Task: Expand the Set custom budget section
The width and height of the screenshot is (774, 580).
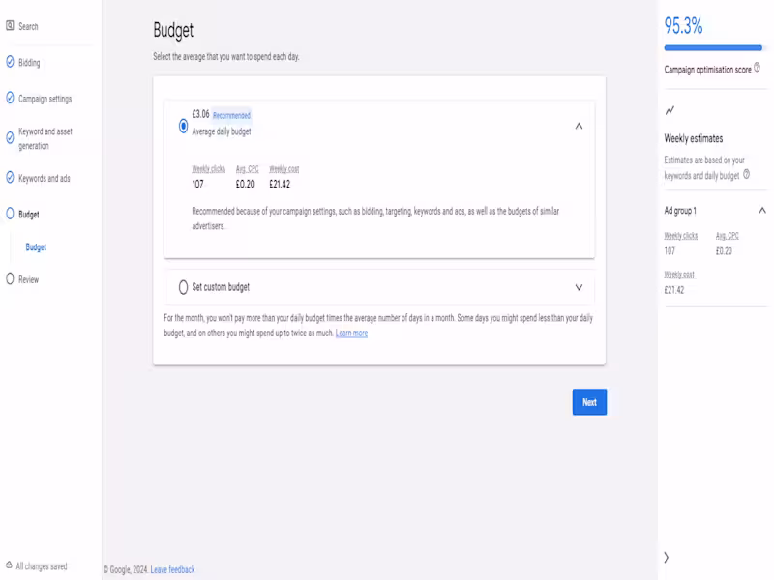Action: point(579,287)
